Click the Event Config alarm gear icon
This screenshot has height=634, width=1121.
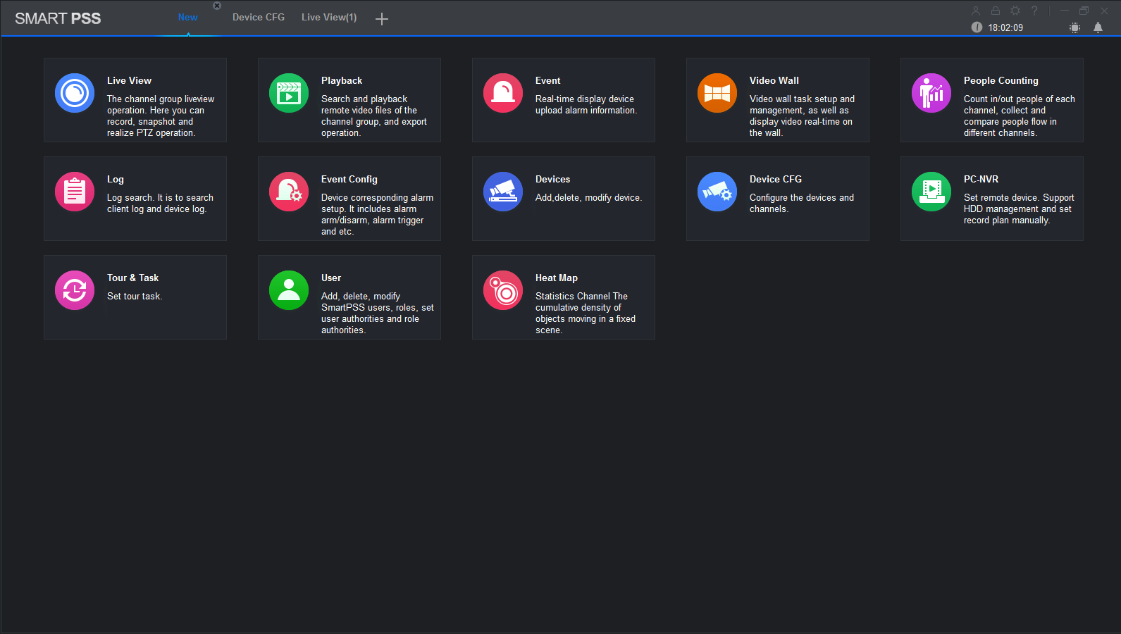[x=289, y=192]
